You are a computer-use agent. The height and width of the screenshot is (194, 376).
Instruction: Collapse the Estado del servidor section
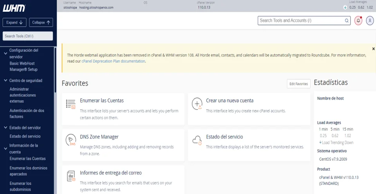(x=5, y=128)
